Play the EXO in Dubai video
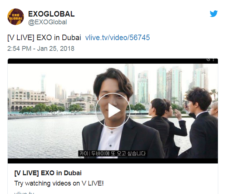 click(113, 110)
